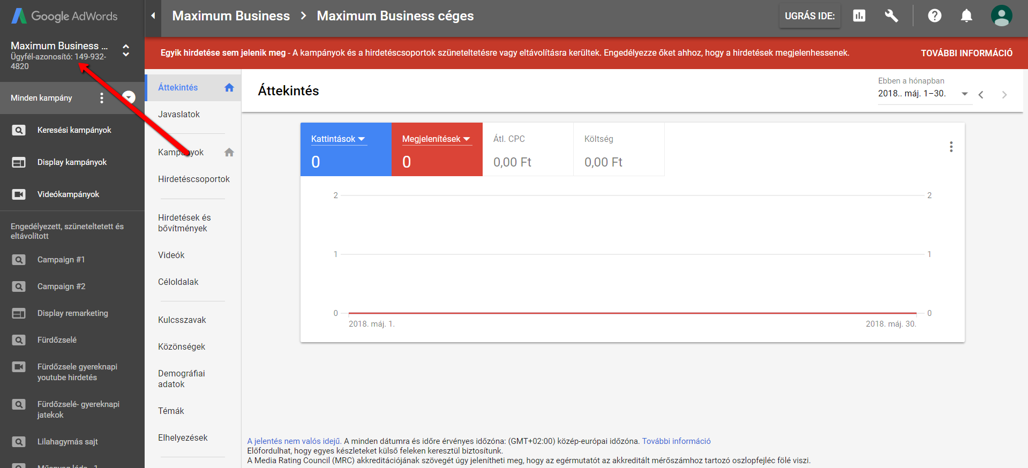Select Display kampányok
This screenshot has height=468, width=1028.
tap(72, 162)
